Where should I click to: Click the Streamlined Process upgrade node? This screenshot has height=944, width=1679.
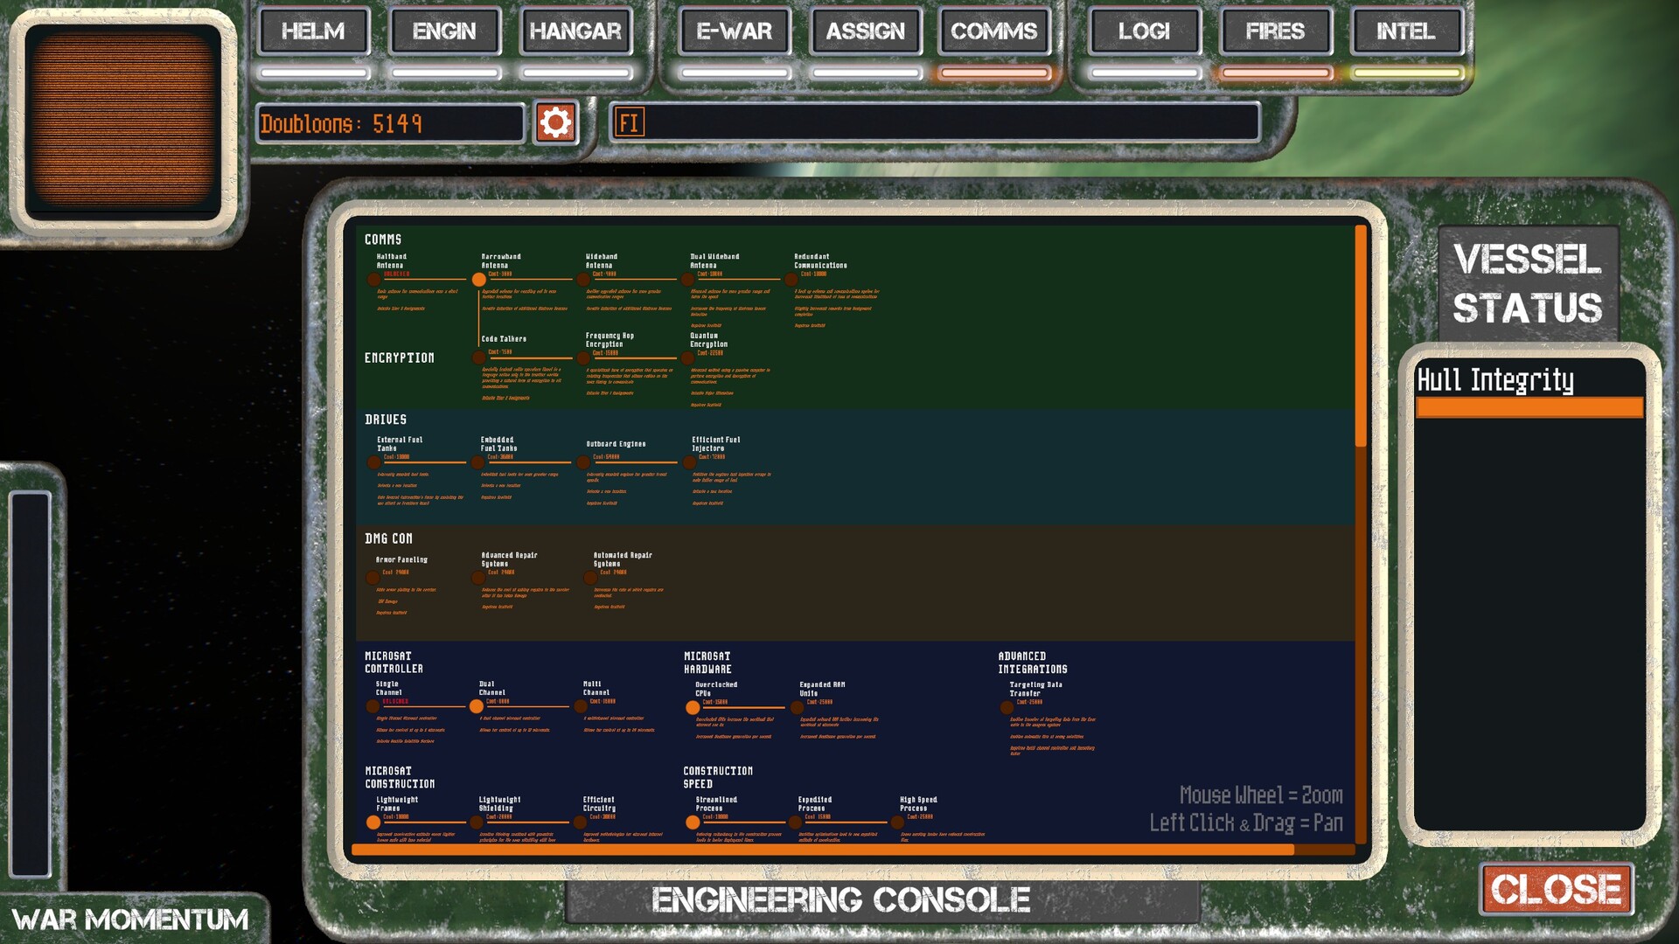pyautogui.click(x=693, y=823)
